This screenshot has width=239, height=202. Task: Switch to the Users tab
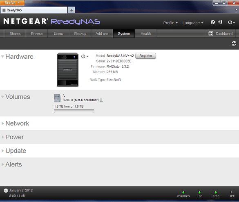click(58, 33)
